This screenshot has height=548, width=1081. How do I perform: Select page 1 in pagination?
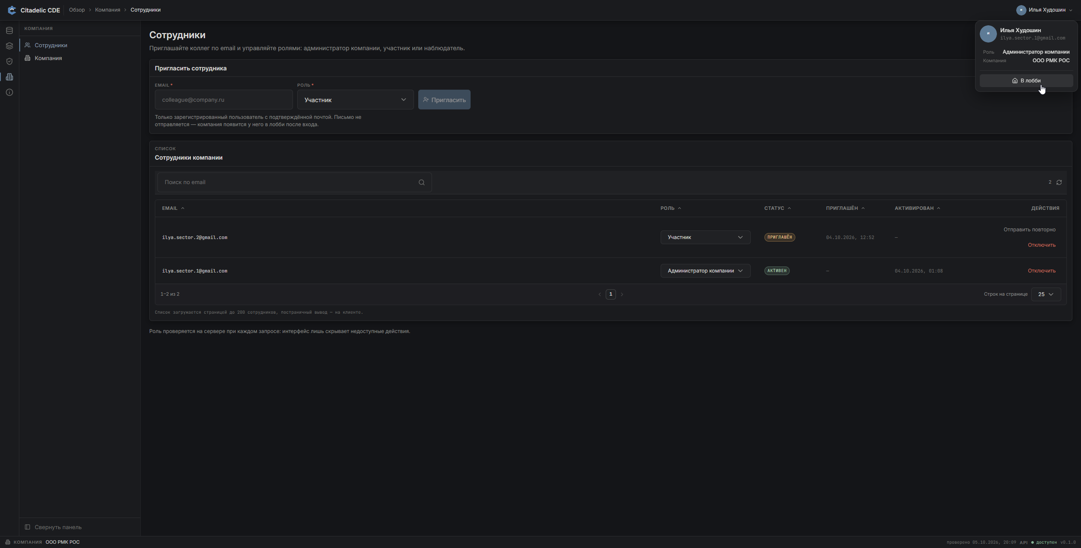click(610, 294)
